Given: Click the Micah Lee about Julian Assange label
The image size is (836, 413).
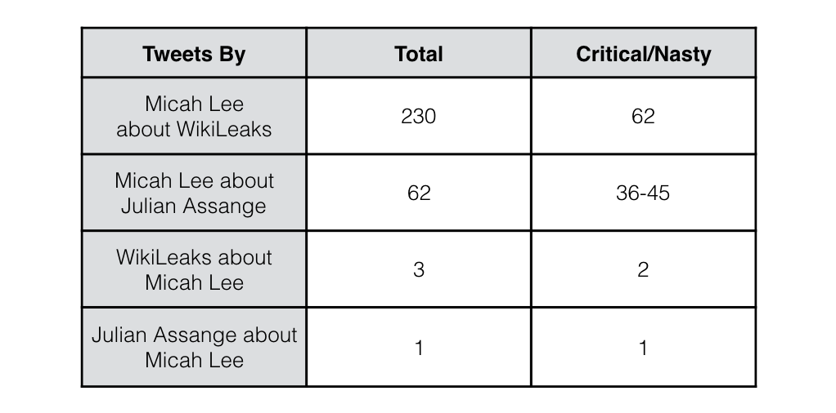Looking at the screenshot, I should coord(194,193).
